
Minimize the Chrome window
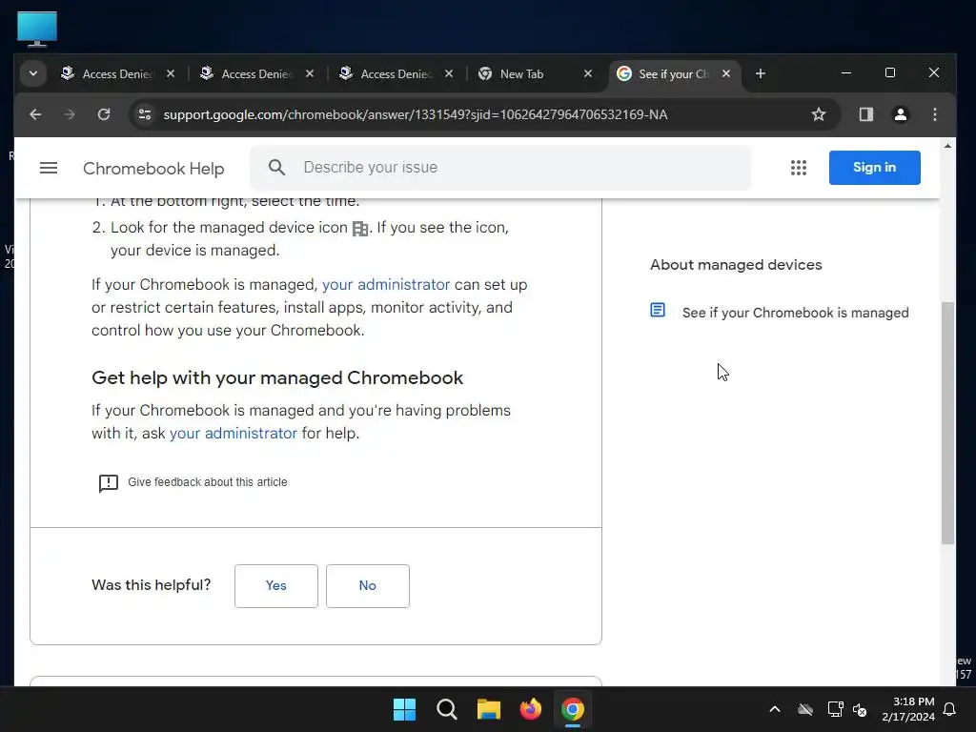click(x=846, y=72)
